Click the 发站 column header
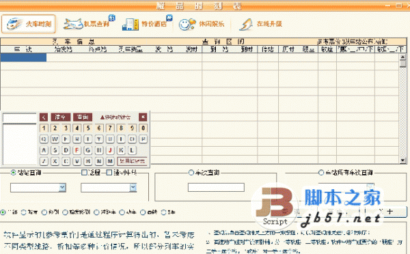 pyautogui.click(x=164, y=49)
